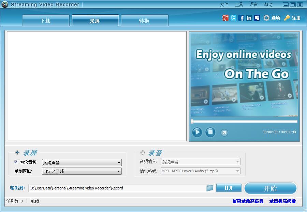The height and width of the screenshot is (212, 307).
Task: Open the 屏幕录像高级版 link
Action: coord(248,201)
